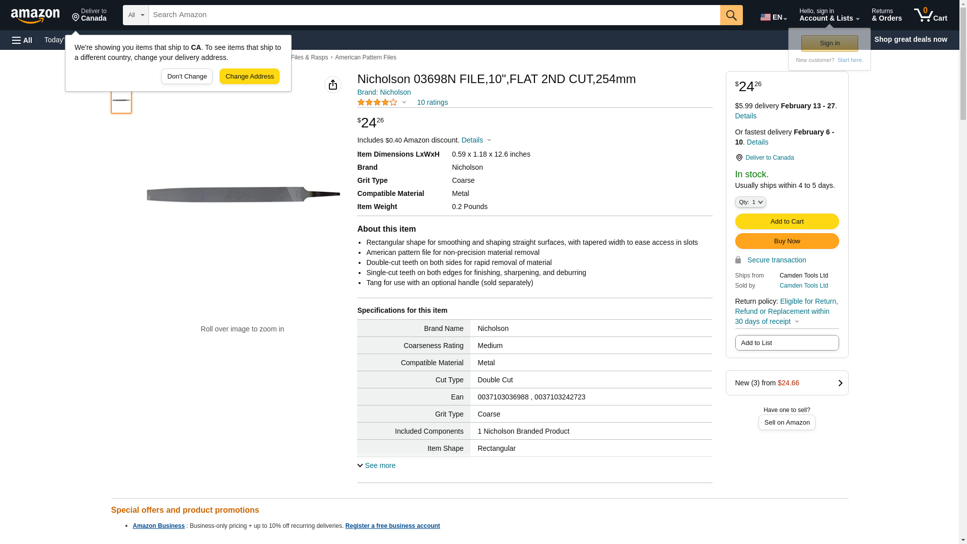The width and height of the screenshot is (967, 544).
Task: Click the Buy Now button
Action: click(787, 241)
